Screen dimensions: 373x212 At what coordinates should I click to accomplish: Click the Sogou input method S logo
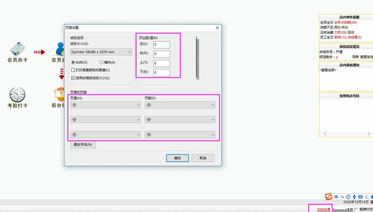328,196
